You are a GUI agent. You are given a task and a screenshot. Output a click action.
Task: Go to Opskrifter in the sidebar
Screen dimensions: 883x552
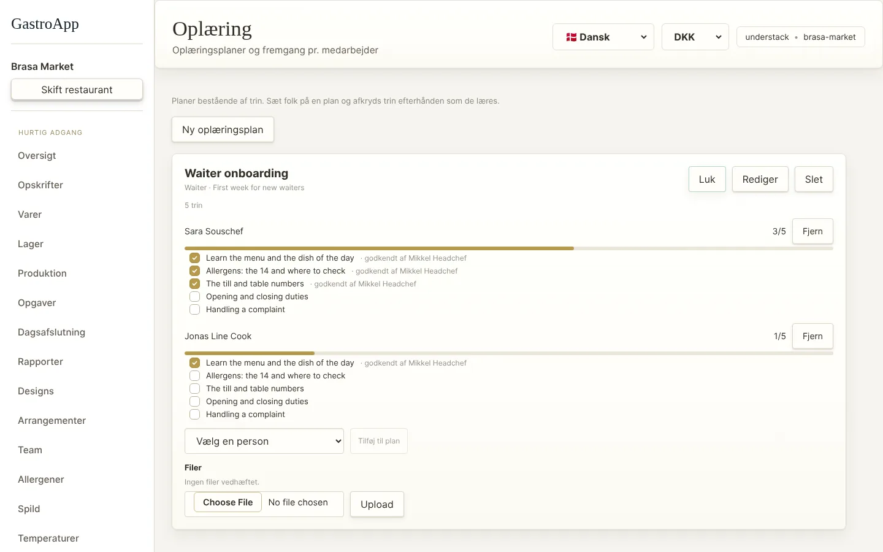[40, 185]
